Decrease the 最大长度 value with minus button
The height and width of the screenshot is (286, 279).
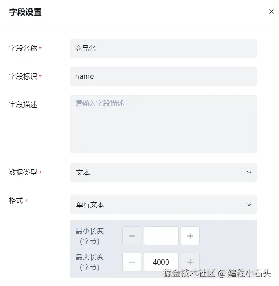(x=132, y=262)
